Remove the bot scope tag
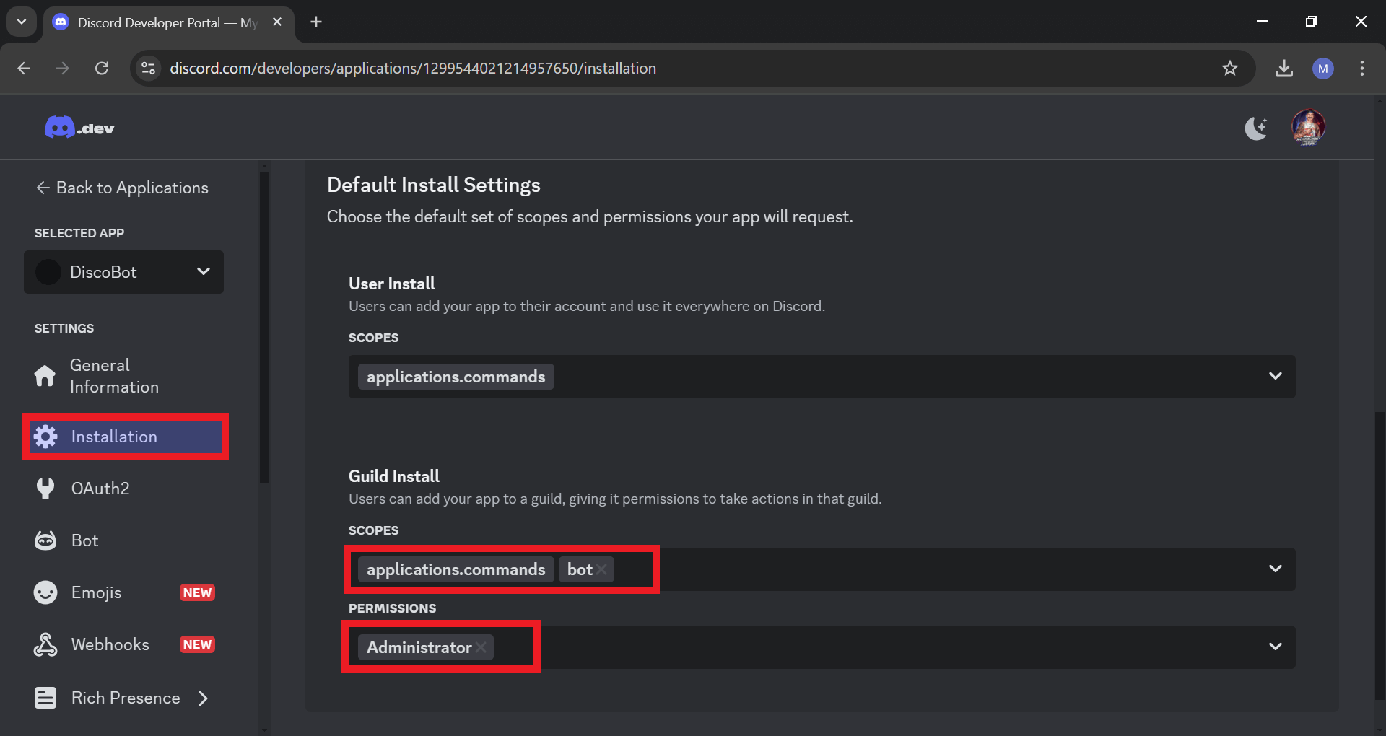 pyautogui.click(x=601, y=569)
